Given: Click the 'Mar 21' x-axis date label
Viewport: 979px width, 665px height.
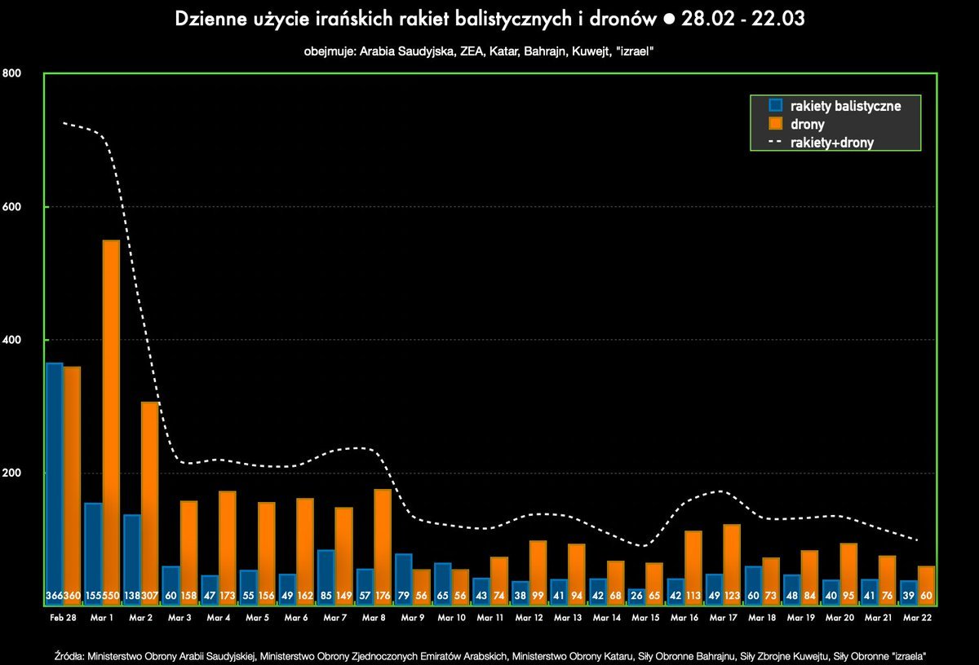Looking at the screenshot, I should pyautogui.click(x=879, y=619).
